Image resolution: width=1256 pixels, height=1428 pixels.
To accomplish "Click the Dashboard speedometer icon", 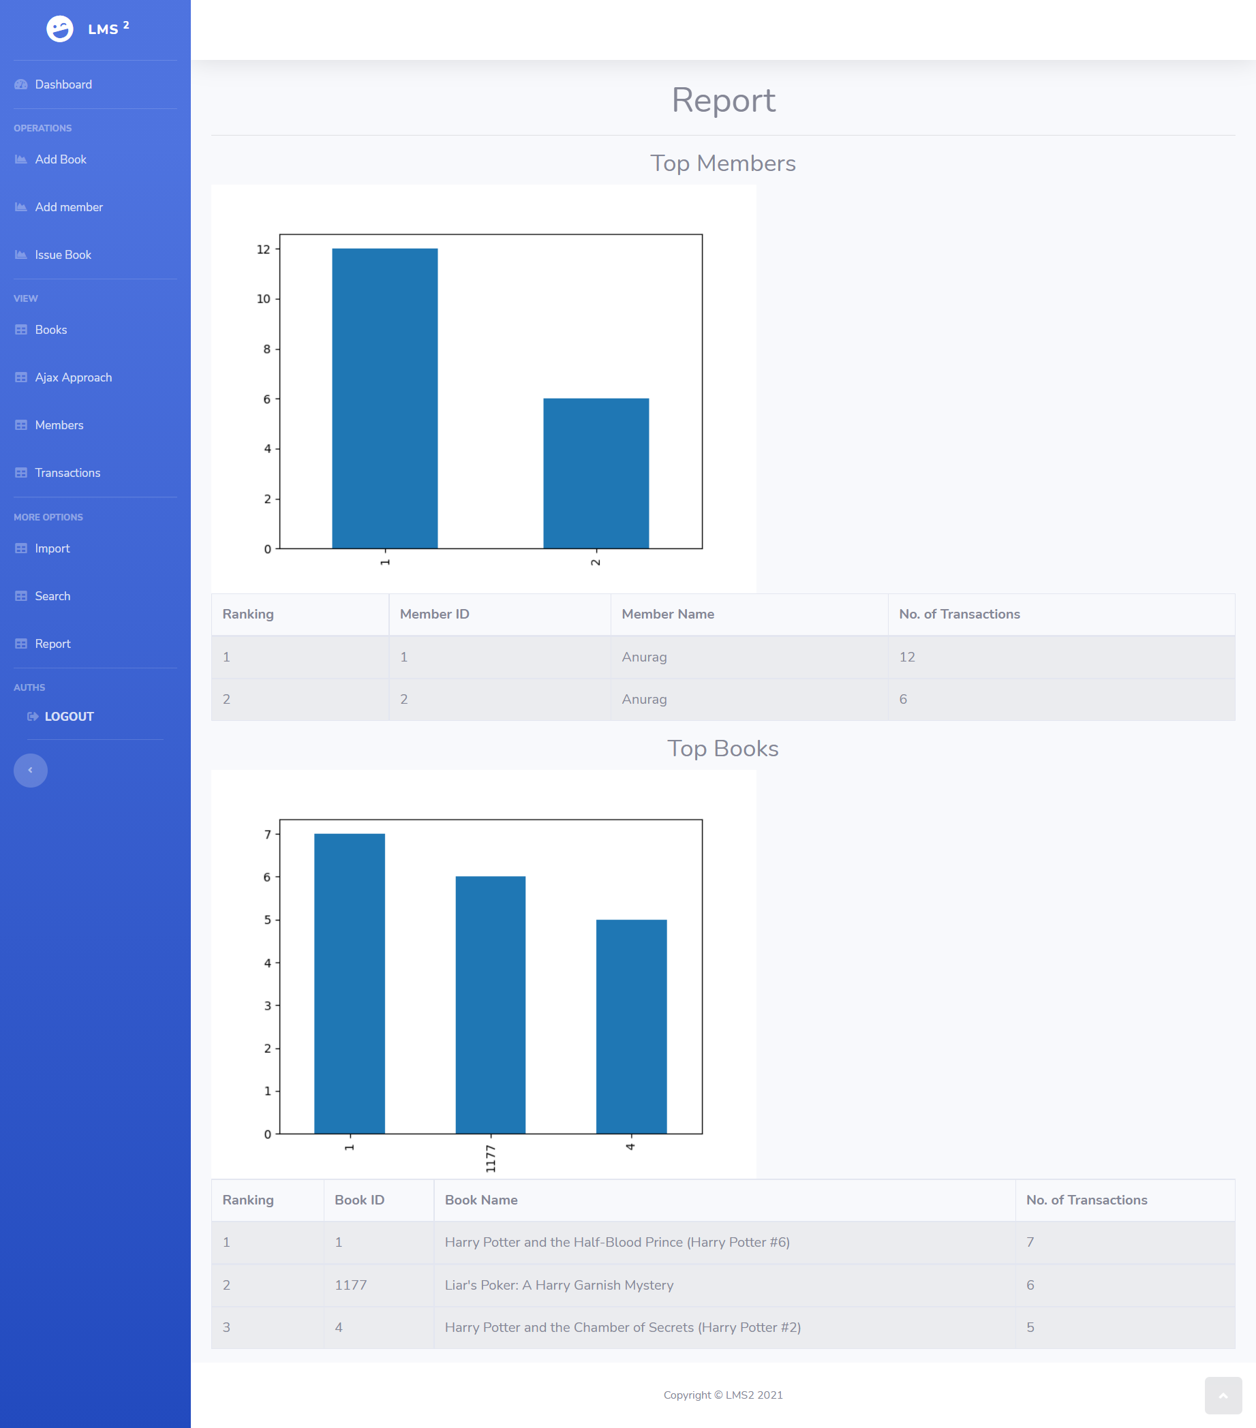I will coord(21,84).
